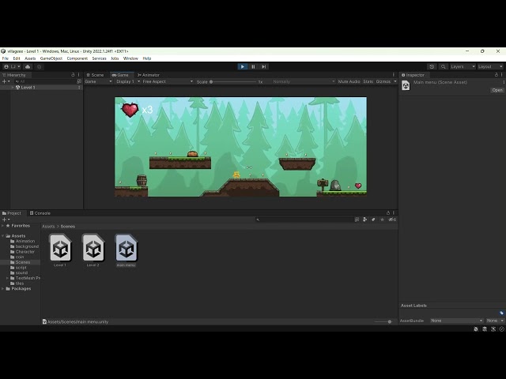
Task: Adjust the Game view Scale slider
Action: (x=233, y=82)
